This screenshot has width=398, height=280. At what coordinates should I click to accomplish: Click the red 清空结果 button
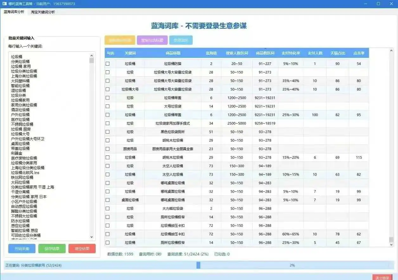point(82,249)
